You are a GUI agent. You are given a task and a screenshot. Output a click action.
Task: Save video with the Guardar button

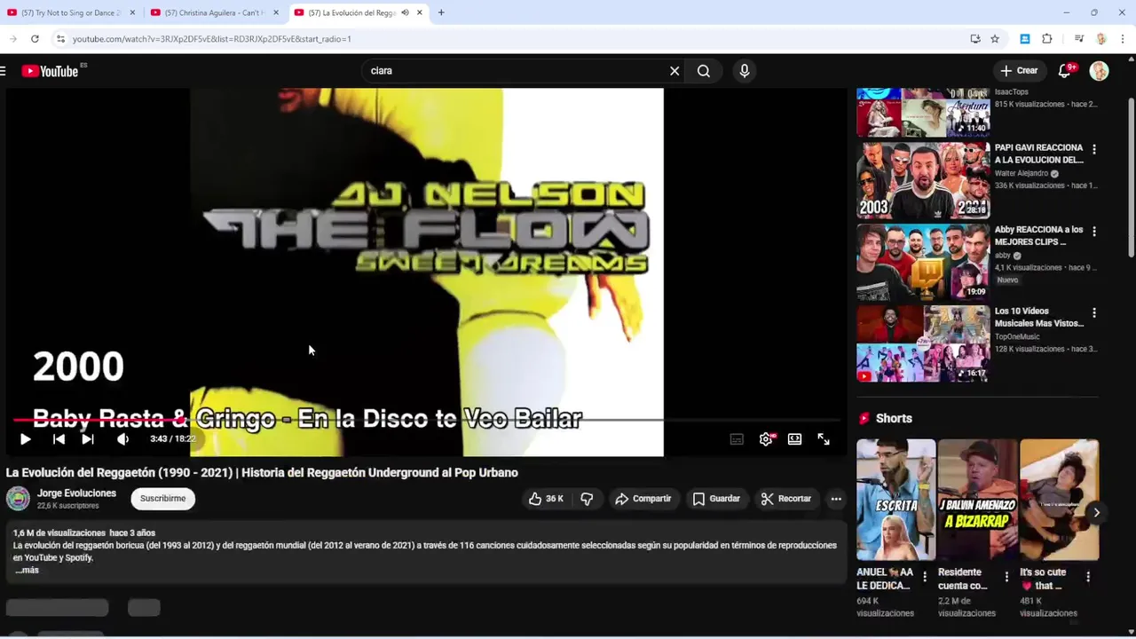(x=716, y=499)
